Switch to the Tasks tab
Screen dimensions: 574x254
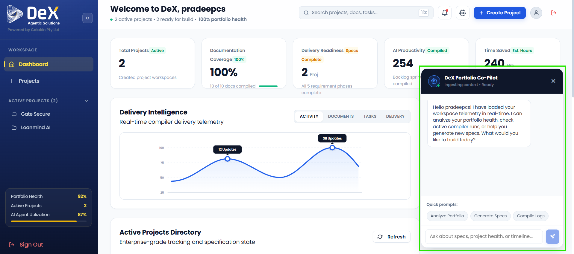coord(370,116)
